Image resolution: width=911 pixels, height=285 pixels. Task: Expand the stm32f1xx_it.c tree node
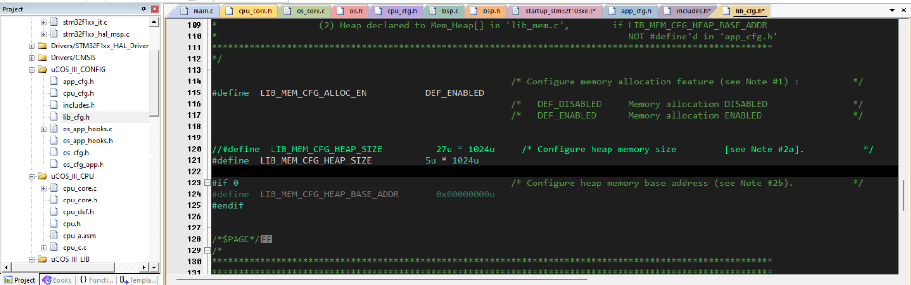(43, 22)
